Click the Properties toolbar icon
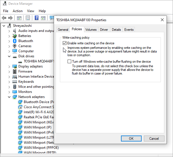 28,18
